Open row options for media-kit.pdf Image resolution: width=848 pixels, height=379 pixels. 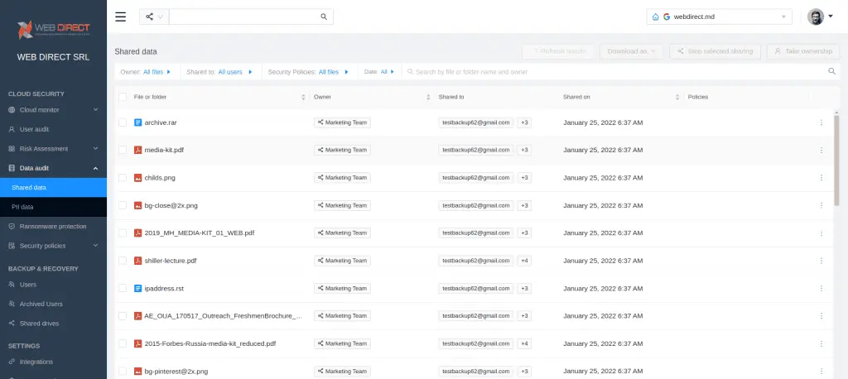pyautogui.click(x=821, y=150)
